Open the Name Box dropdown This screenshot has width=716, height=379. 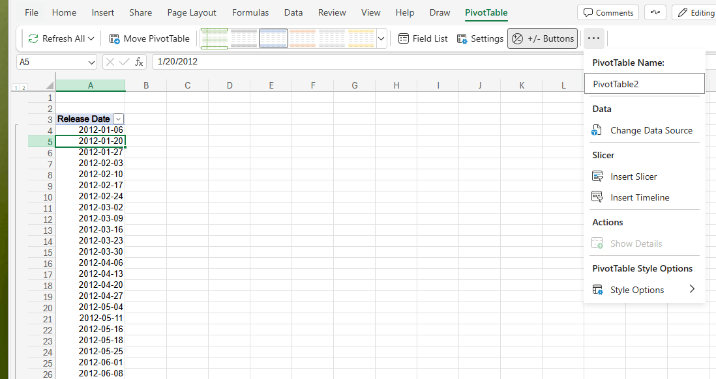(91, 62)
